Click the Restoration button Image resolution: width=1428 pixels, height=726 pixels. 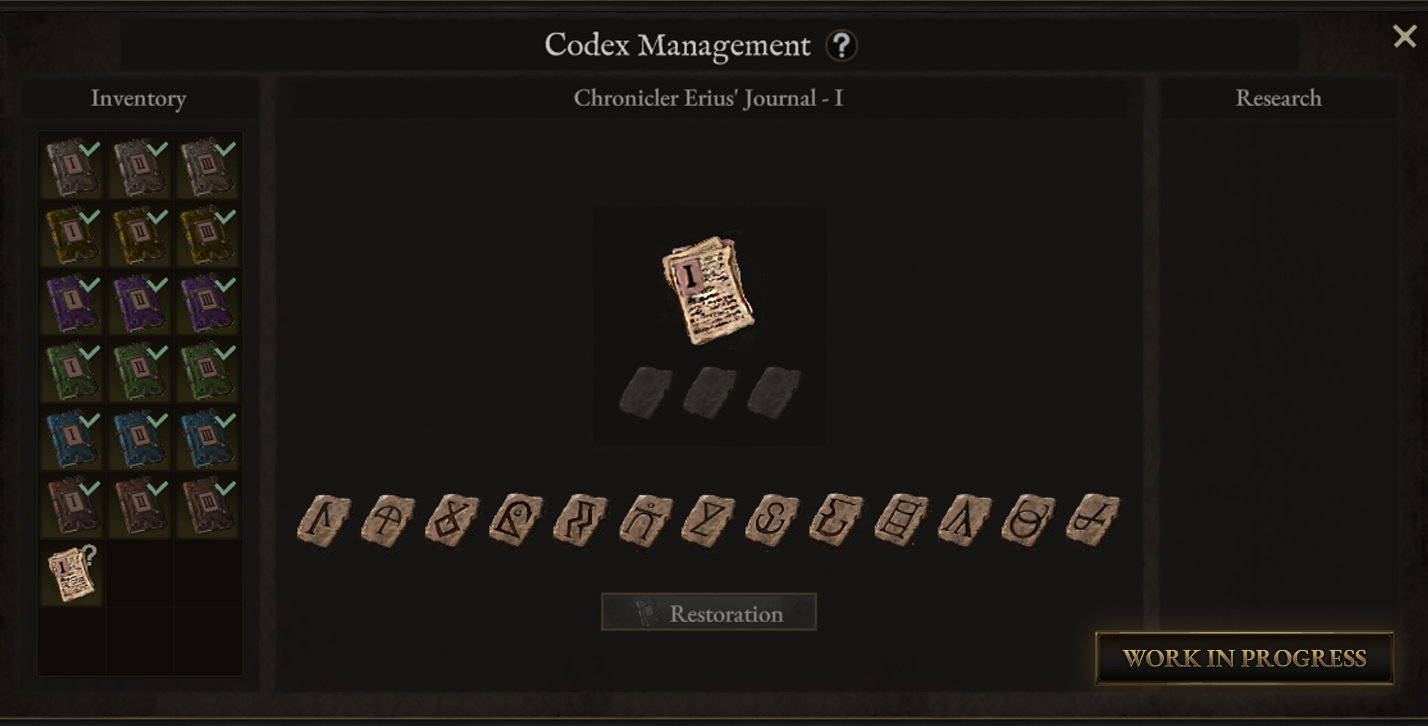709,612
